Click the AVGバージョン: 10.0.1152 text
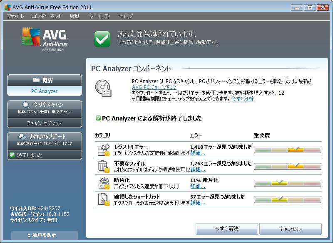This screenshot has width=333, height=243. pyautogui.click(x=40, y=214)
